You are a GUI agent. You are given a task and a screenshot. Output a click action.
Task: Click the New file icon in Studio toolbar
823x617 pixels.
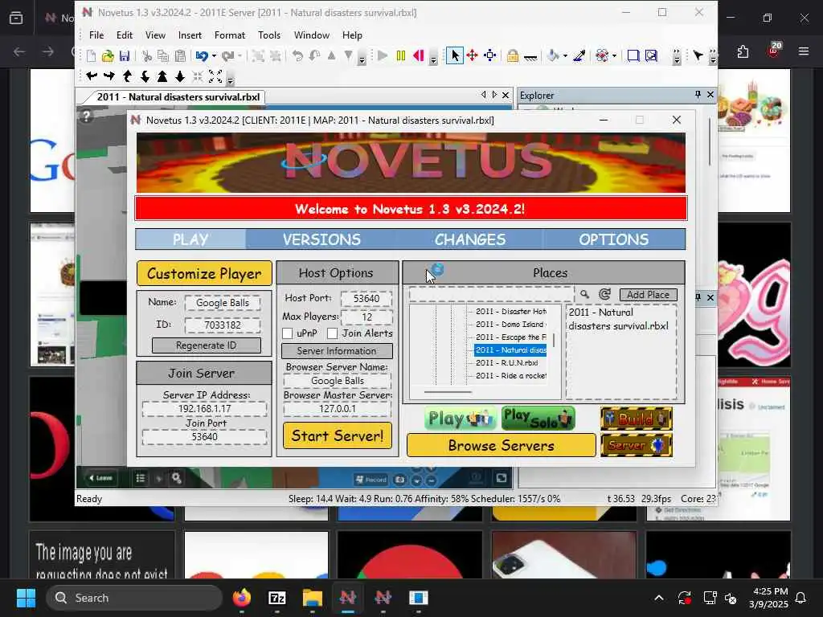tap(92, 55)
